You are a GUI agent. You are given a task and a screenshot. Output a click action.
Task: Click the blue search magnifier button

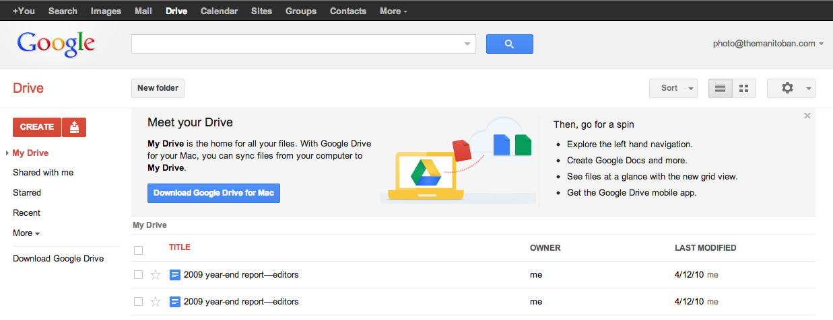tap(509, 44)
